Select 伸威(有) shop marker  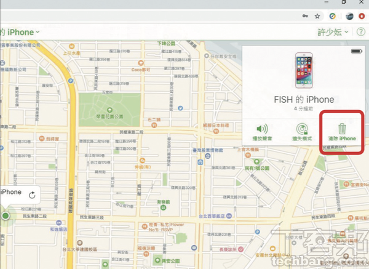[x=143, y=161]
